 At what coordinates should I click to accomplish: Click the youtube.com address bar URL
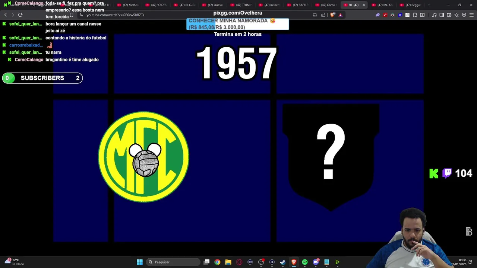pyautogui.click(x=115, y=15)
